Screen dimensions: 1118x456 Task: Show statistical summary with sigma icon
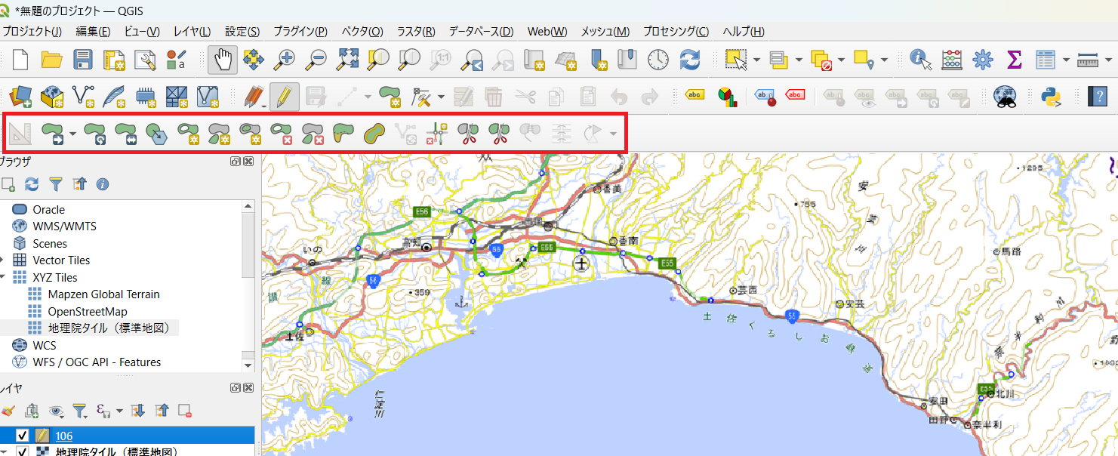(1014, 60)
